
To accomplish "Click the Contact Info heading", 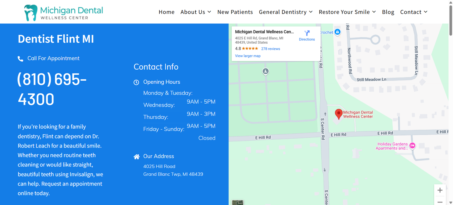I will tap(156, 67).
